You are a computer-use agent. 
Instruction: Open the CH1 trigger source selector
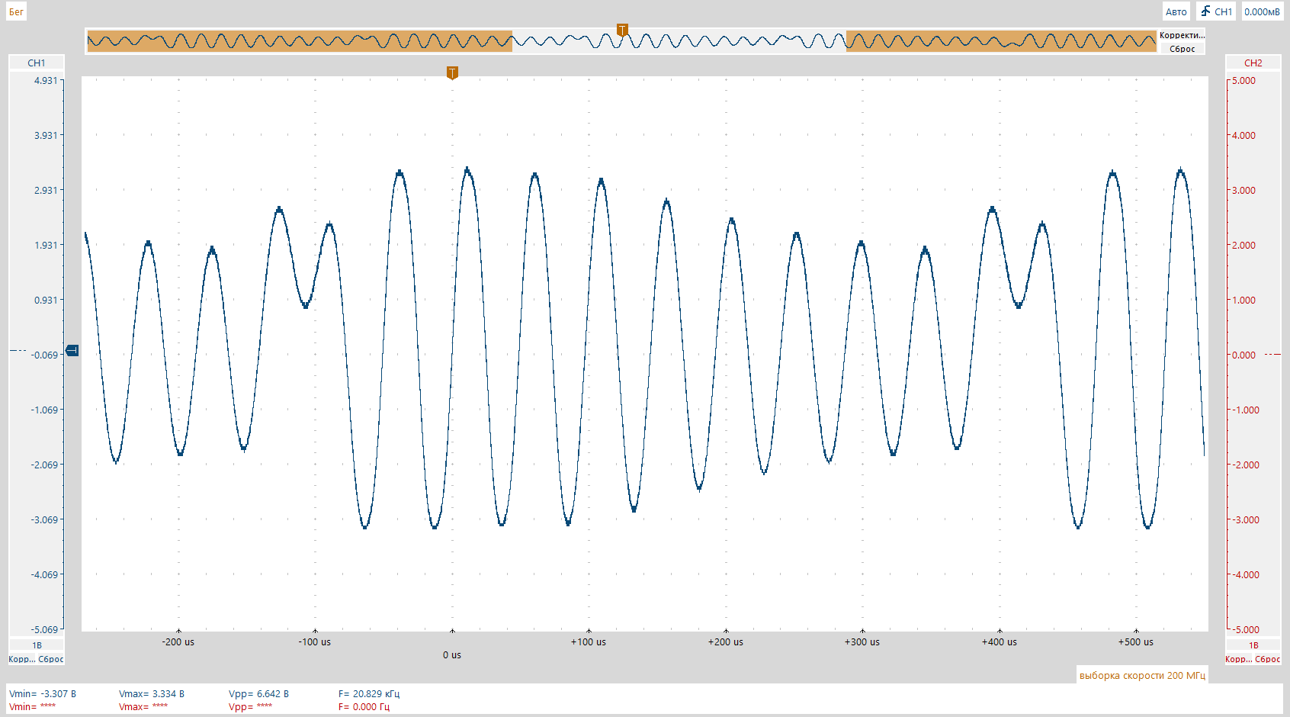click(x=1223, y=11)
